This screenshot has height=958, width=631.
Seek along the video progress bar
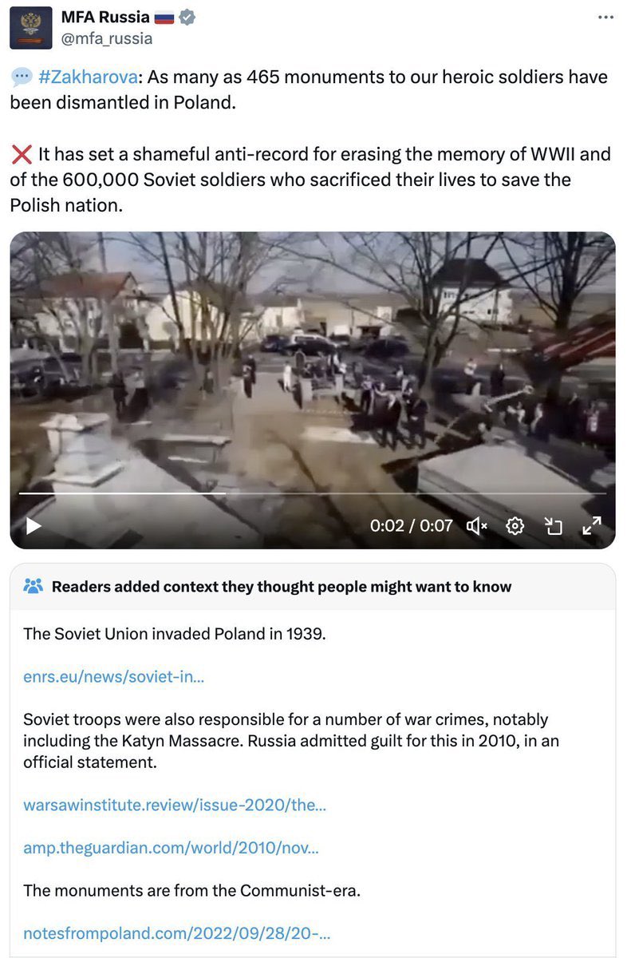tap(313, 493)
